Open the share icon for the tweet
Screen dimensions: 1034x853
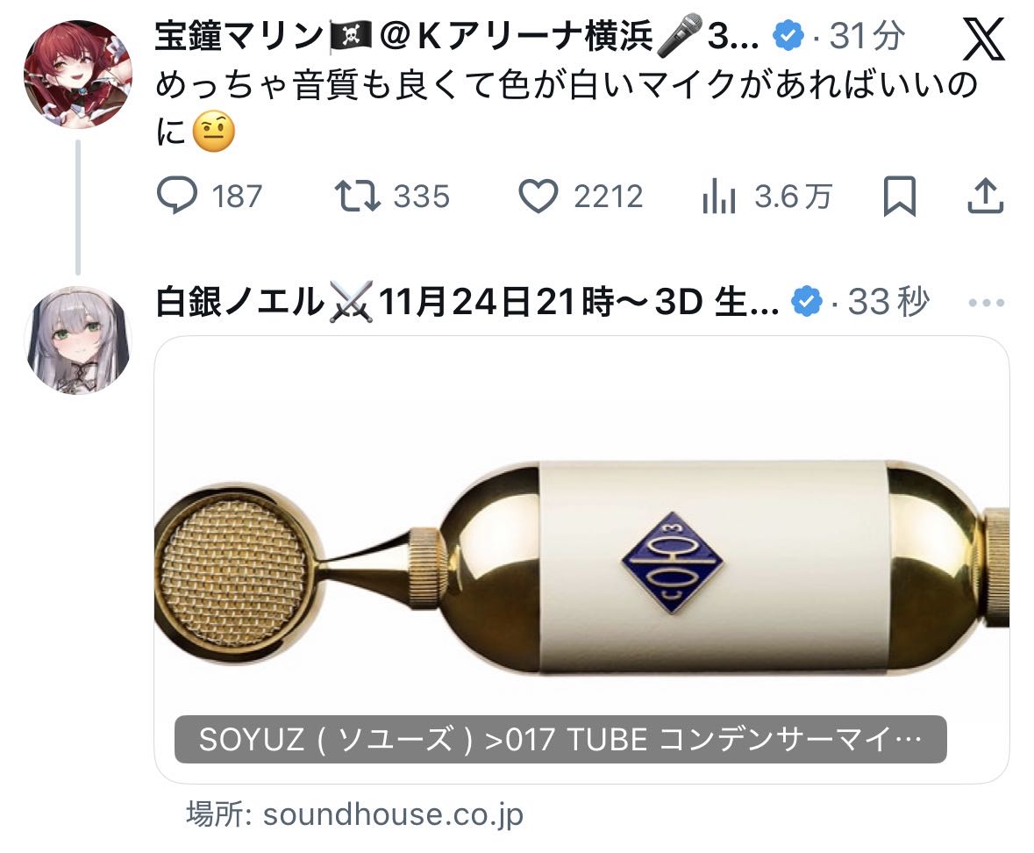[x=985, y=196]
